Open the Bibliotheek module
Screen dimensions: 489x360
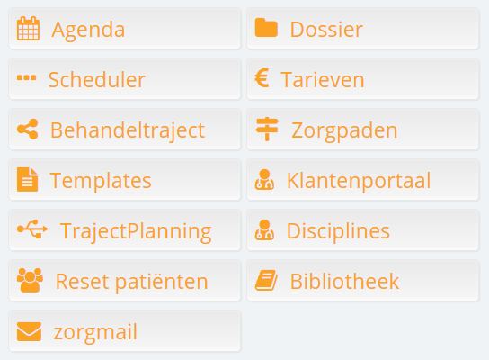pos(362,281)
